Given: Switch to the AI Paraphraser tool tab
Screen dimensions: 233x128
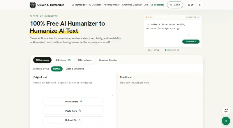Looking at the screenshot, I should coord(85,60).
